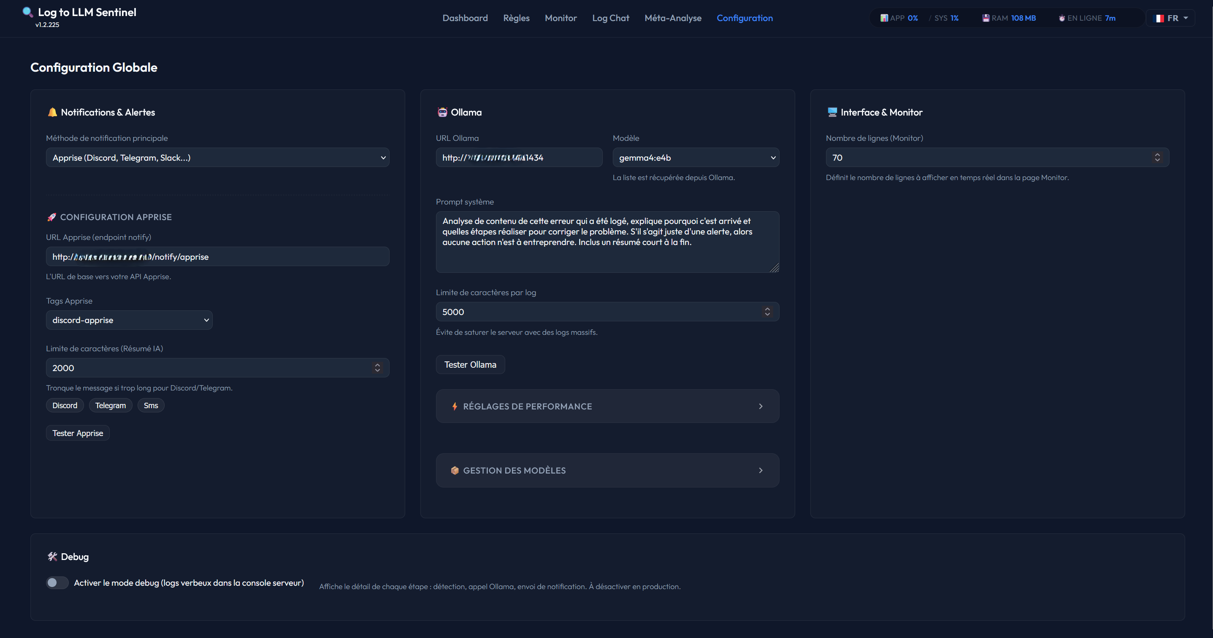Click the APP CPU chart icon
This screenshot has height=638, width=1213.
(884, 18)
